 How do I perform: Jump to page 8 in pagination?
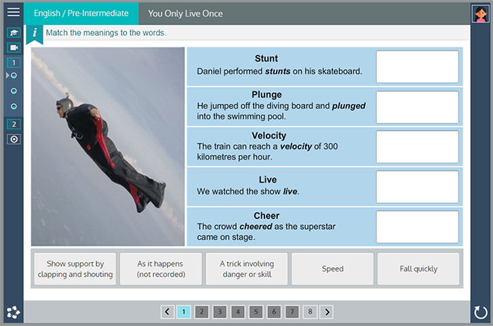click(x=309, y=312)
